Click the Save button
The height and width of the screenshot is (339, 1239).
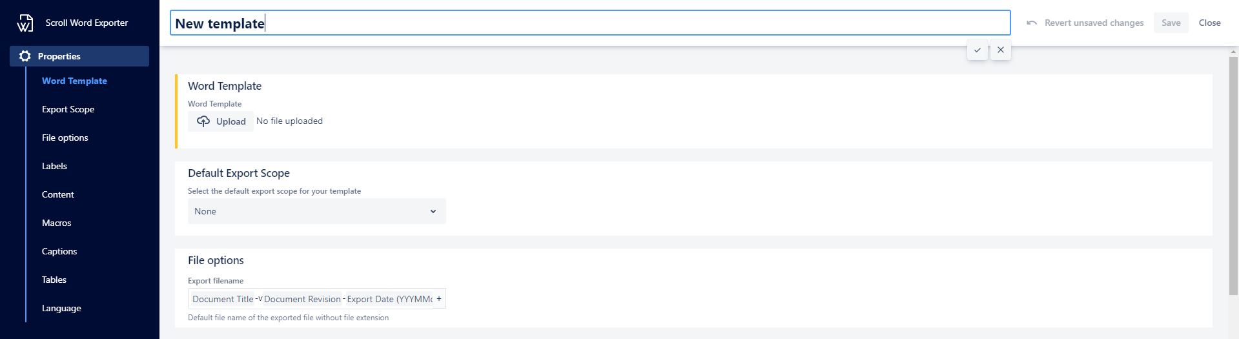(1171, 23)
